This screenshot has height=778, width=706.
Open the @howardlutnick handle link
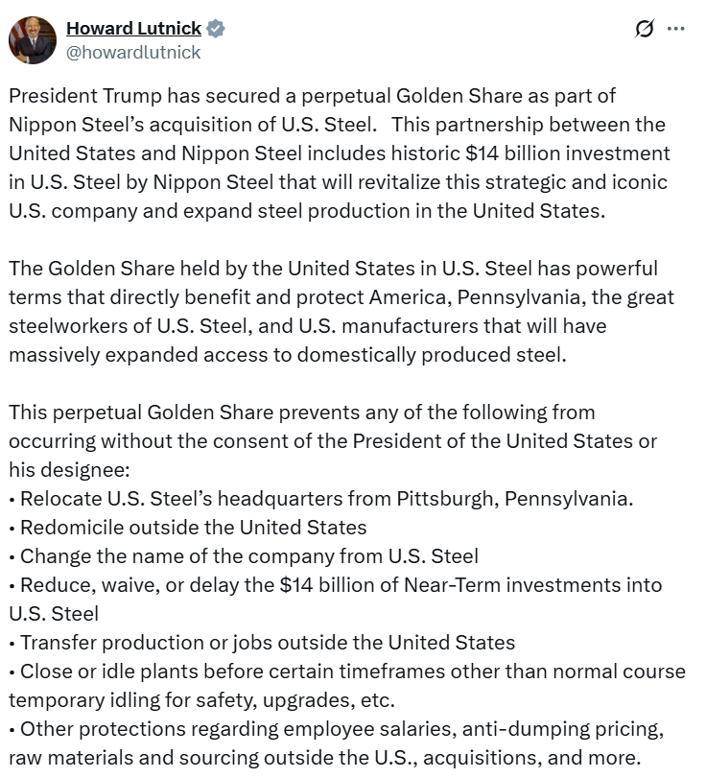pos(132,52)
